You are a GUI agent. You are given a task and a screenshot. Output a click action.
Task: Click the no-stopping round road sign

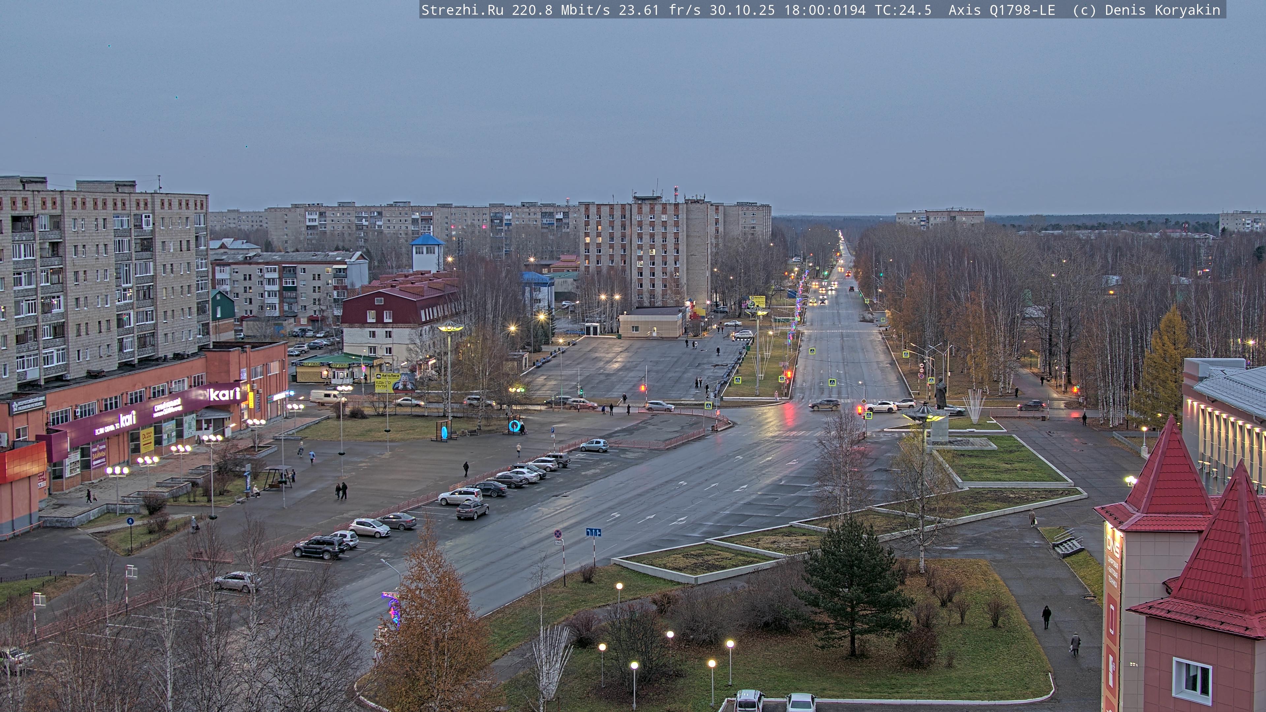(558, 534)
